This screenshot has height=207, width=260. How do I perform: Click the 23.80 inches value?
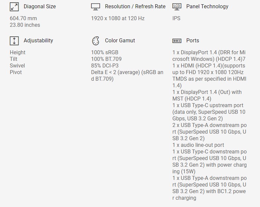(25, 25)
